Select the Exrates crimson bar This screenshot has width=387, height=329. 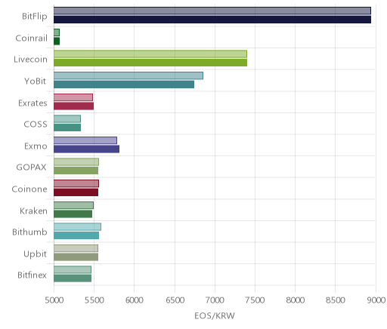pyautogui.click(x=73, y=106)
